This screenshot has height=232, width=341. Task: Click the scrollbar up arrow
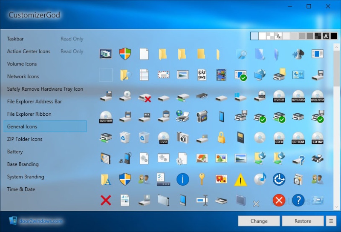336,47
